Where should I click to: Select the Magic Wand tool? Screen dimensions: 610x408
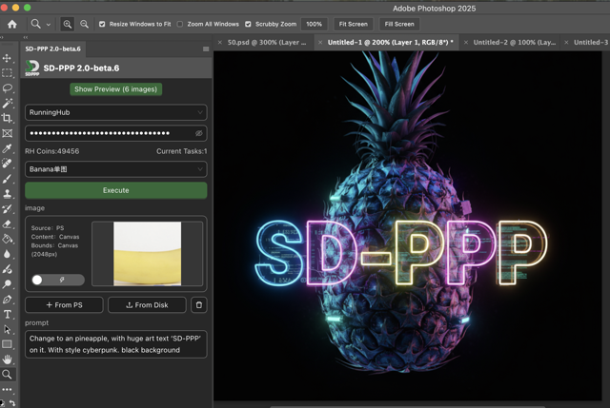click(x=7, y=104)
